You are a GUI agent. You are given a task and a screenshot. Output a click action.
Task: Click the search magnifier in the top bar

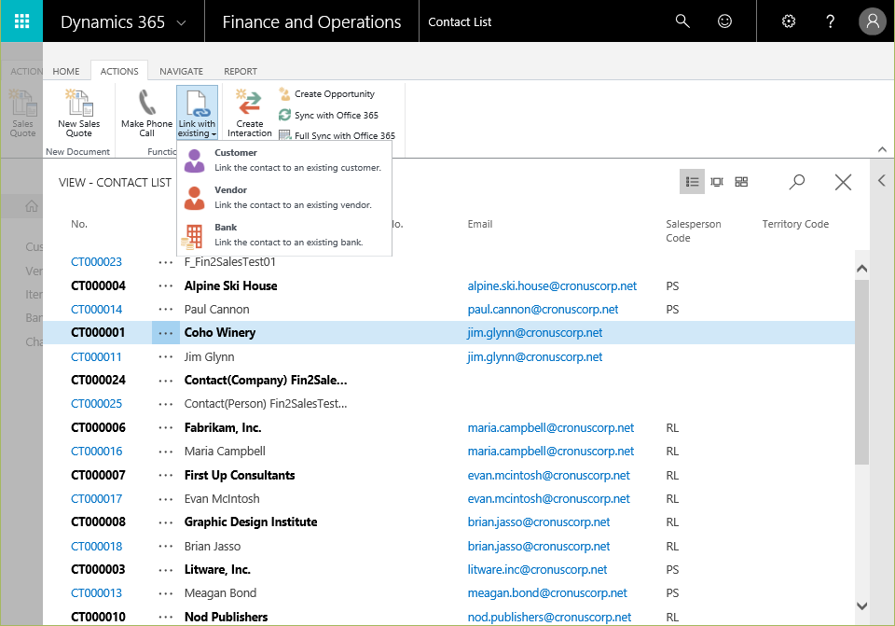[682, 21]
